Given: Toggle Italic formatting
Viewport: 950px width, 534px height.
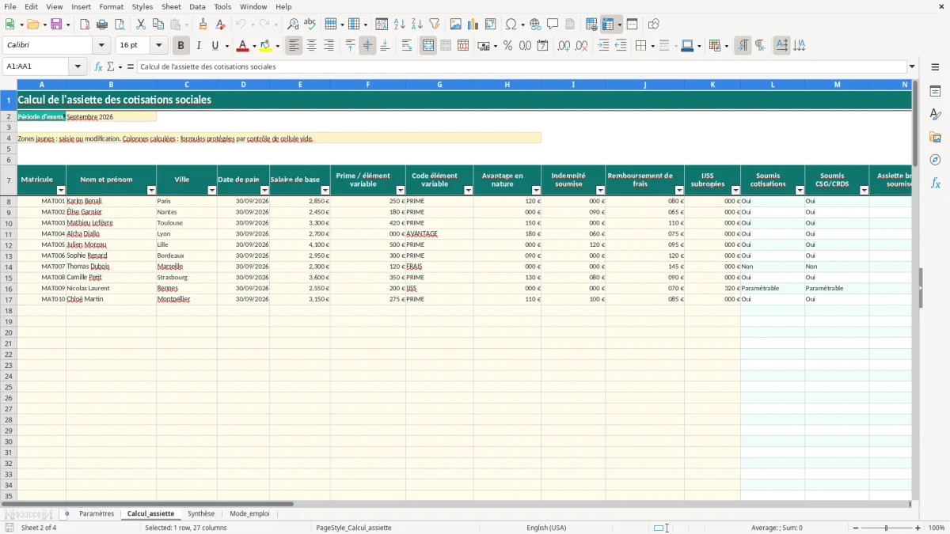Looking at the screenshot, I should click(x=199, y=46).
